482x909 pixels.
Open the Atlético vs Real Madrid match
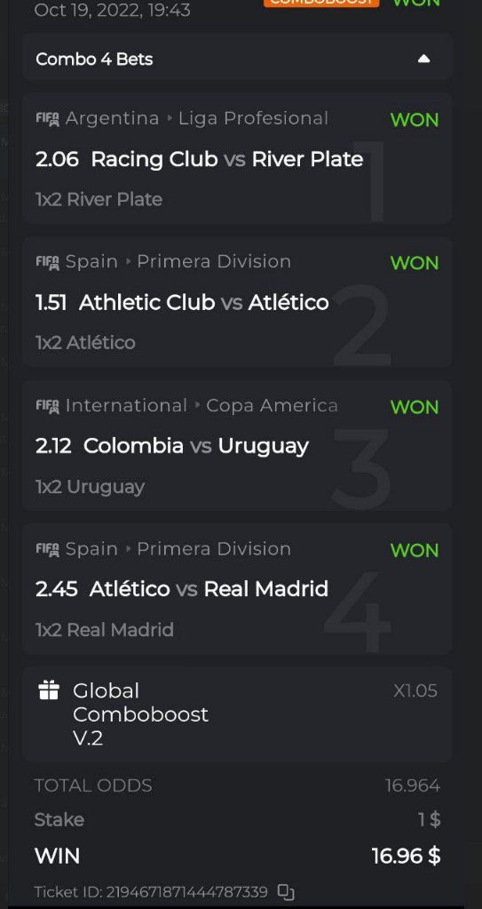click(x=209, y=589)
